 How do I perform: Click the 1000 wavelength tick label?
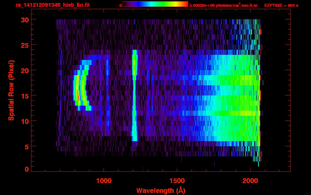point(104,181)
